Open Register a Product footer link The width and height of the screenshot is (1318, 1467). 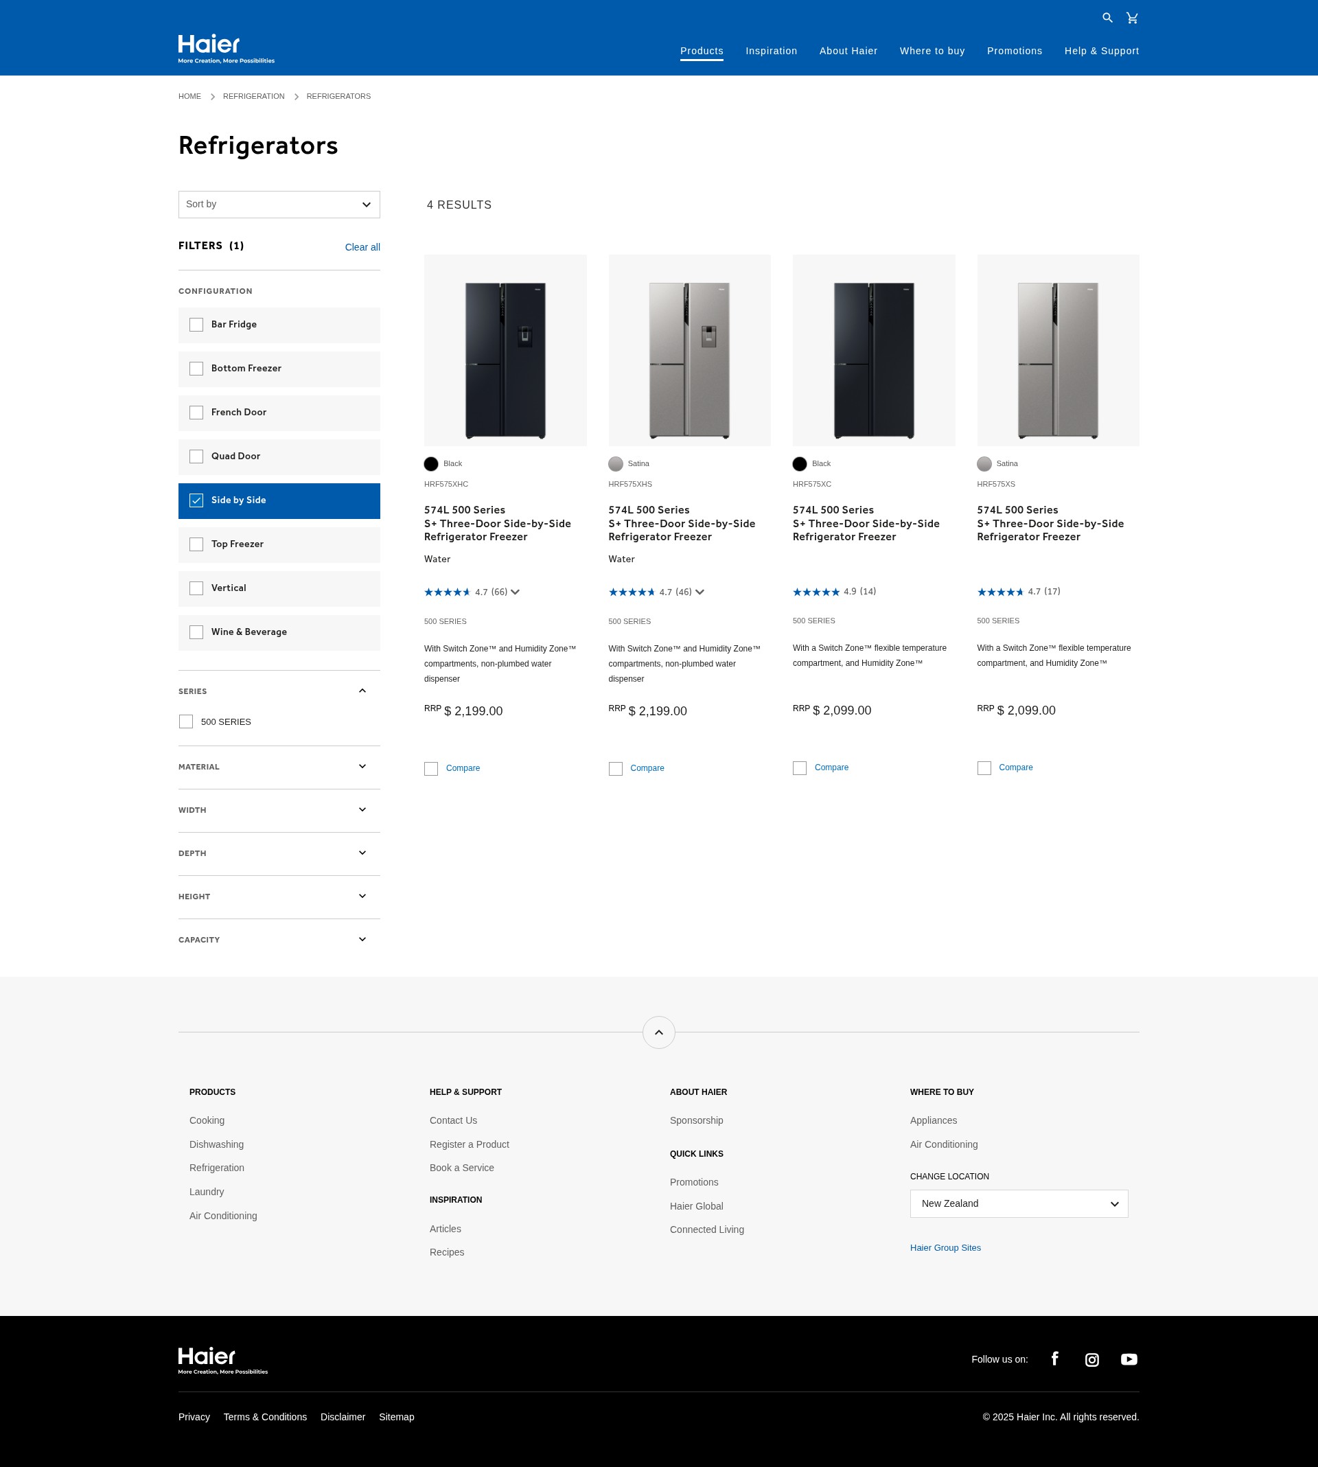470,1144
